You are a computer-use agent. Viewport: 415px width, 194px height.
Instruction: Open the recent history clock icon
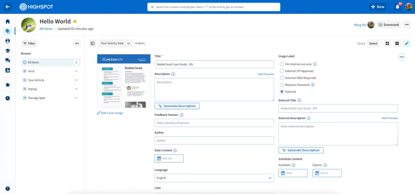click(x=8, y=98)
